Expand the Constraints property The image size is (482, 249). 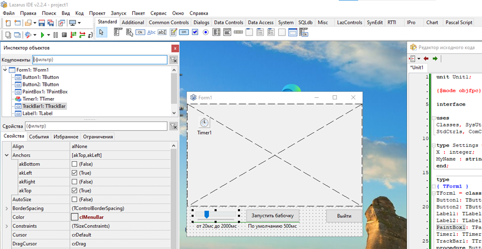coord(6,226)
